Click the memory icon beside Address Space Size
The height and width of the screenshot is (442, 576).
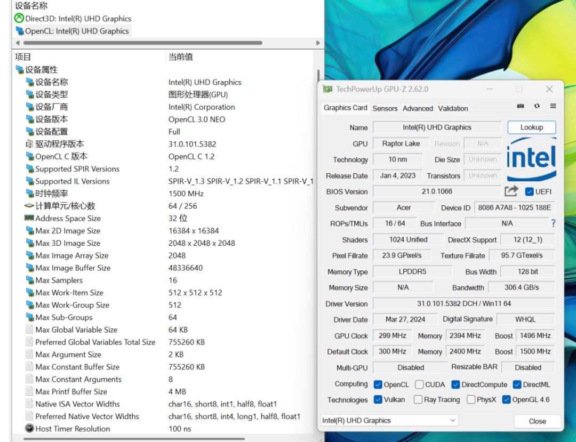29,218
